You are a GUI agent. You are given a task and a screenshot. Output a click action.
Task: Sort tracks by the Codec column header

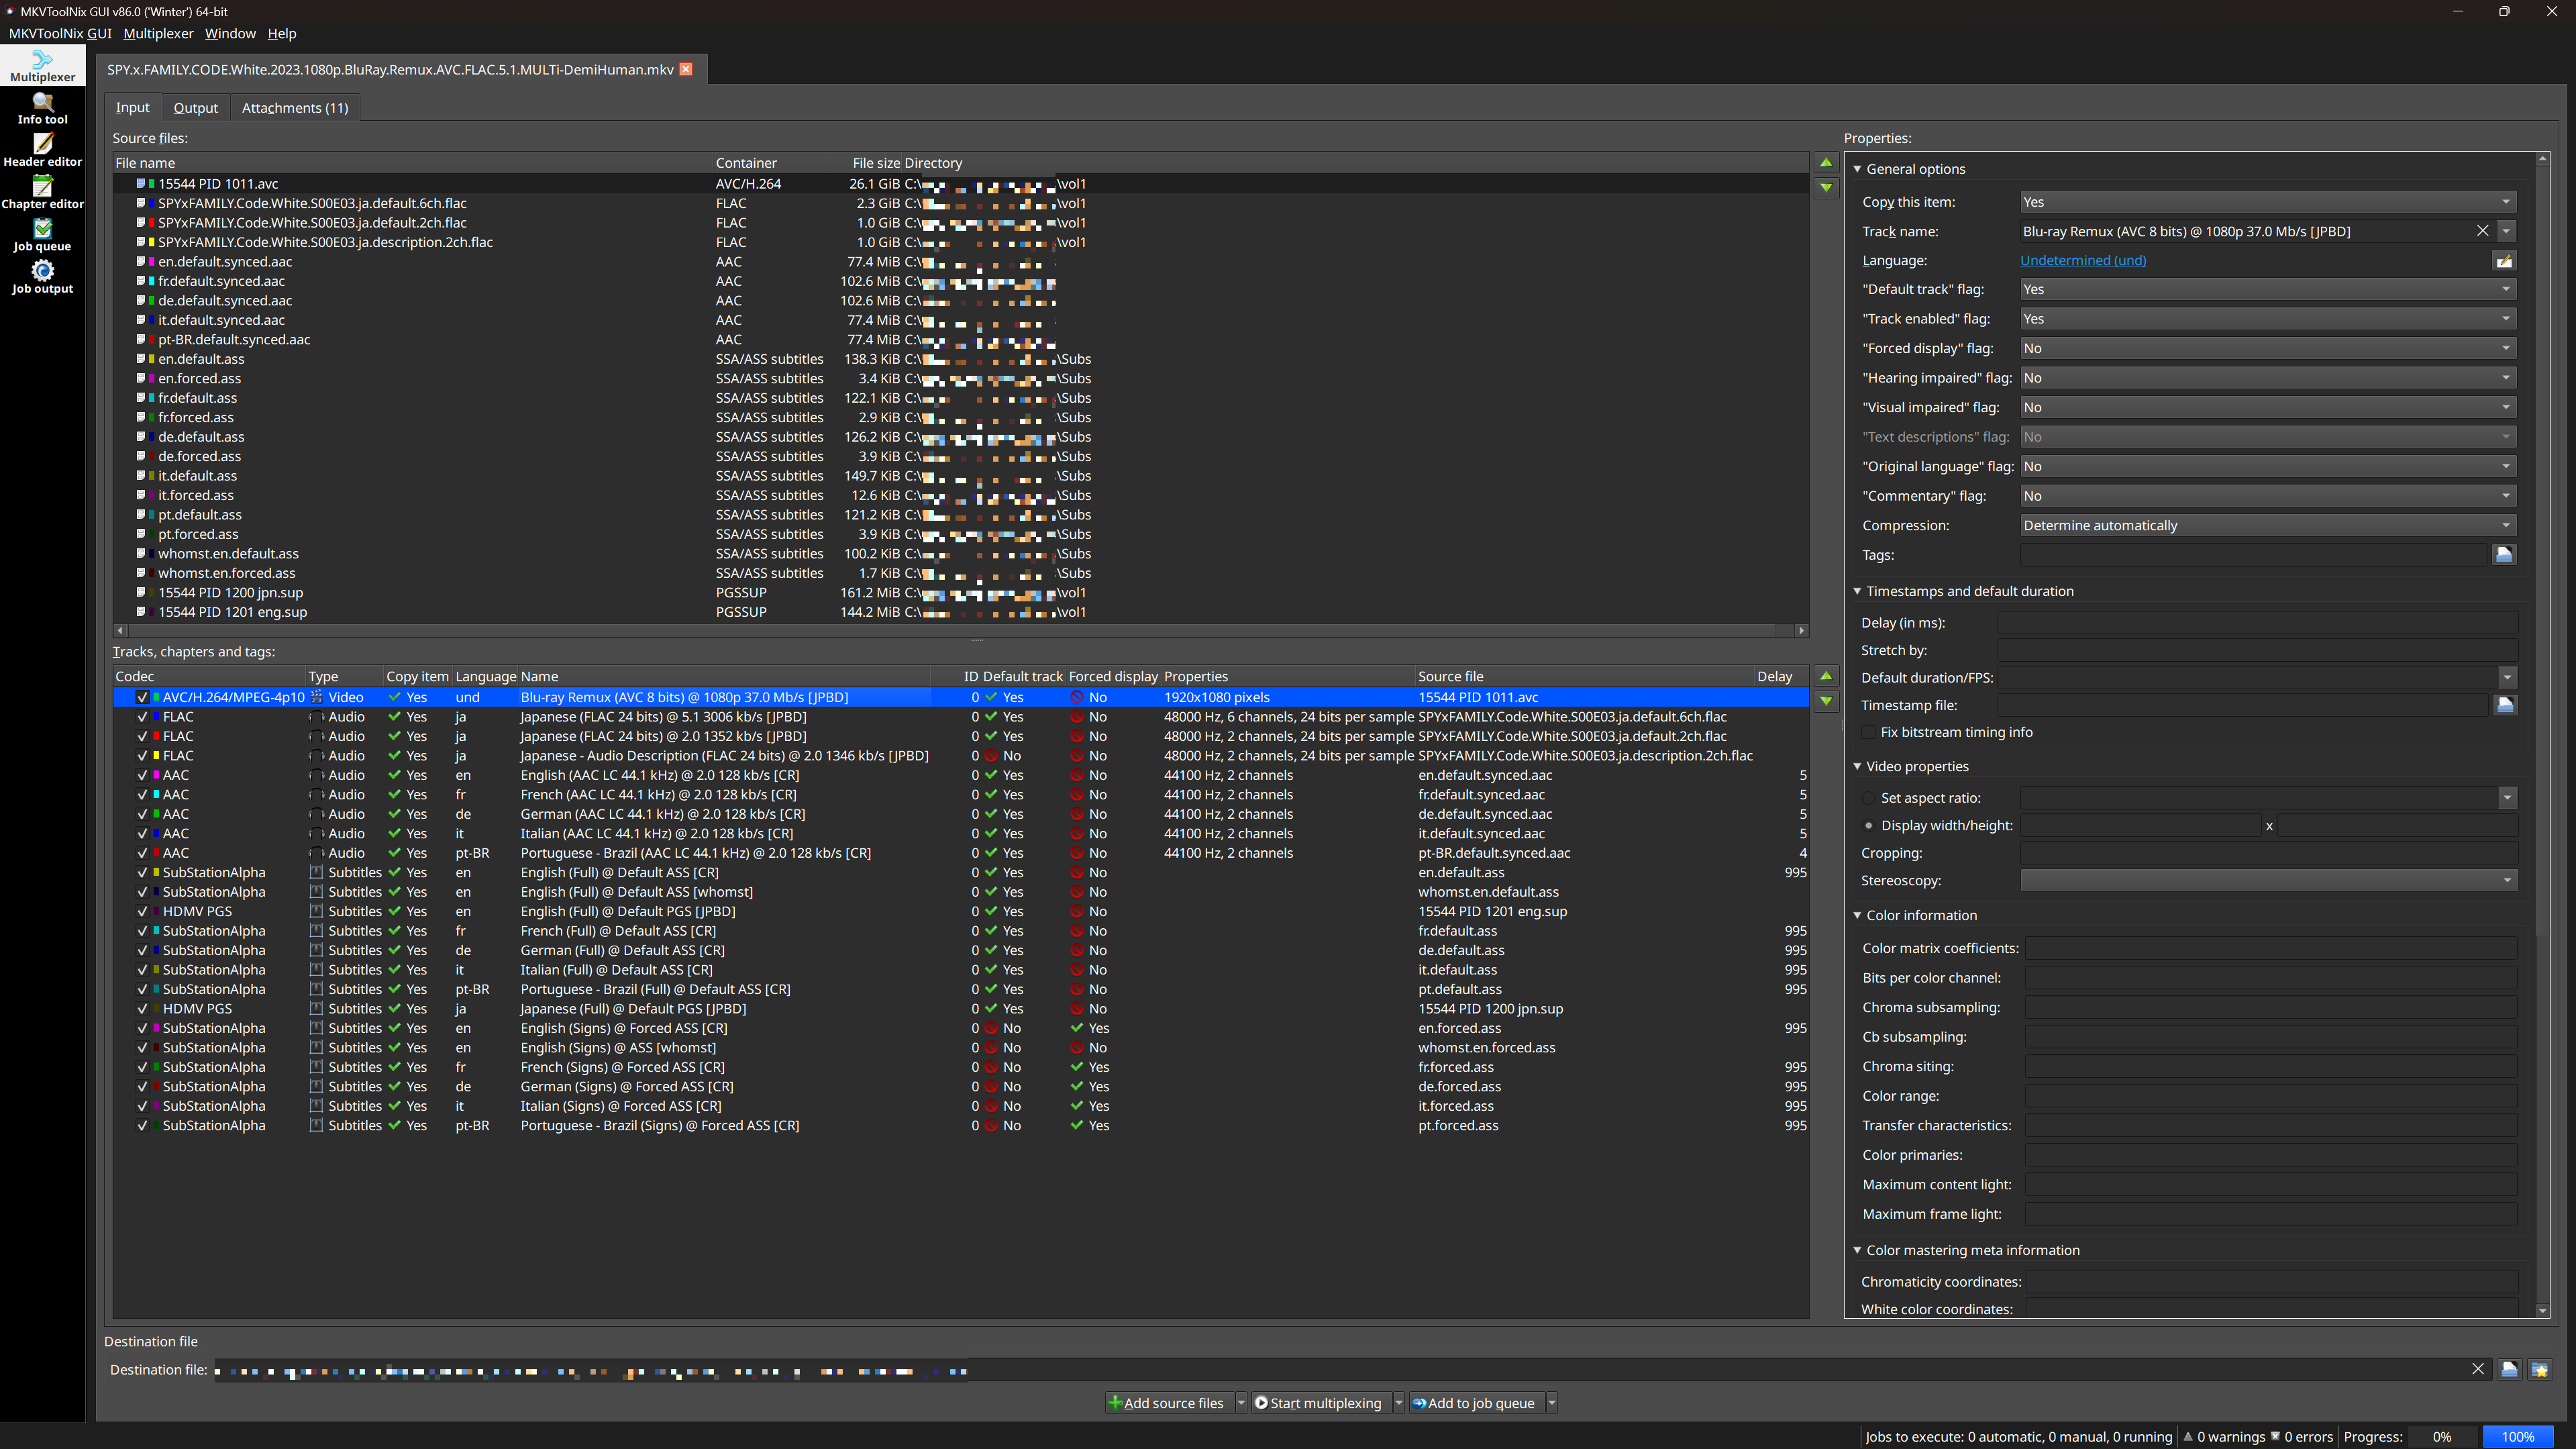tap(208, 677)
